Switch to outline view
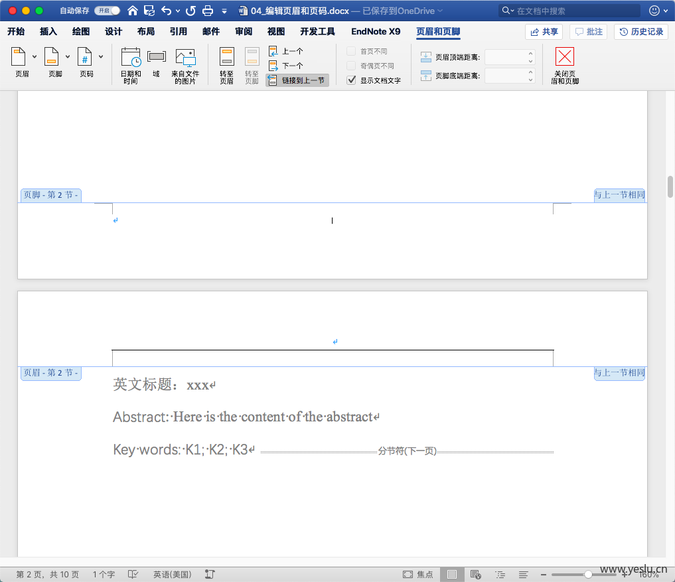 point(500,574)
